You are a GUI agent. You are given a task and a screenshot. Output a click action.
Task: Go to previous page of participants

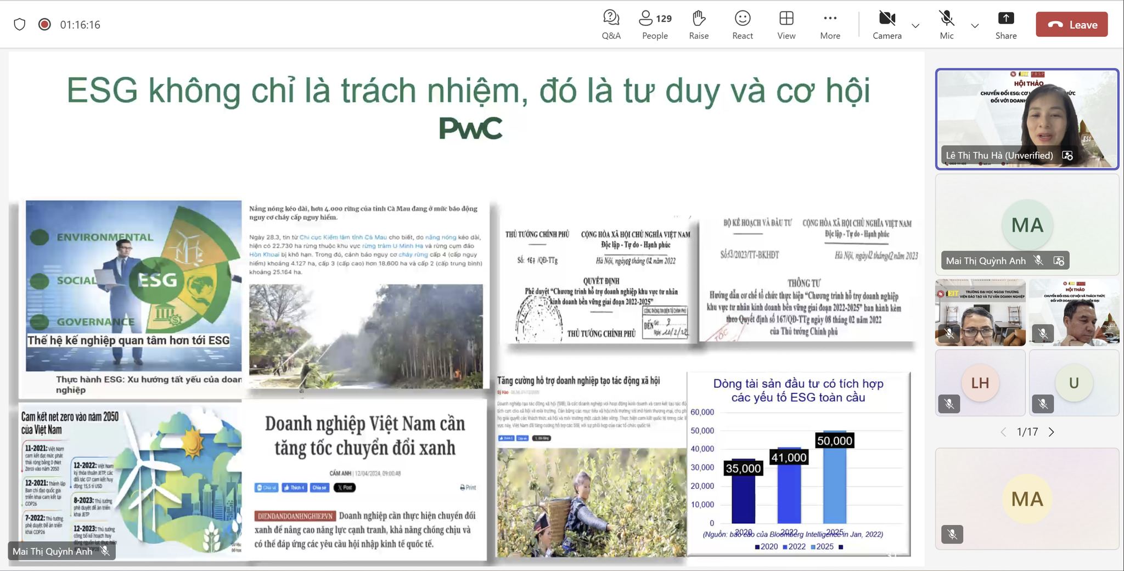1003,432
